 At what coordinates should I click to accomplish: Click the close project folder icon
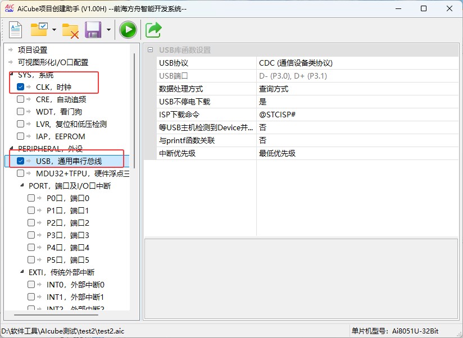point(70,30)
